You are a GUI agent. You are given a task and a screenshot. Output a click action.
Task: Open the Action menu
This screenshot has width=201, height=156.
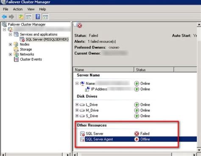pos(18,9)
